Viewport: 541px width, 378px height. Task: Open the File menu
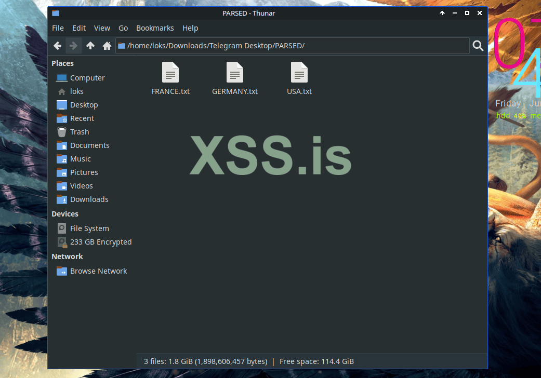coord(58,28)
